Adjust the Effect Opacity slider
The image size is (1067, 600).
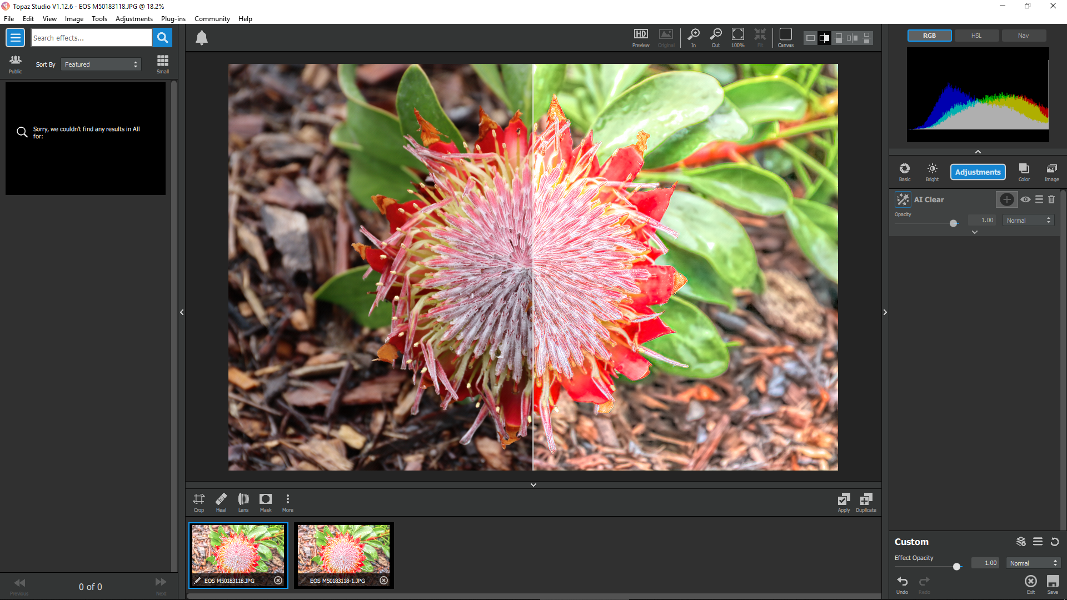(956, 567)
